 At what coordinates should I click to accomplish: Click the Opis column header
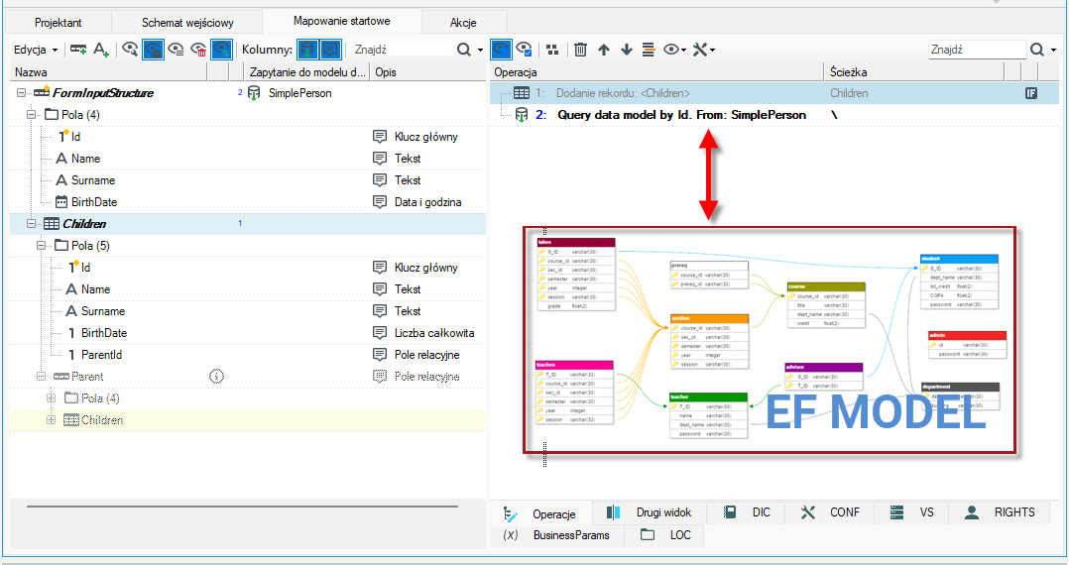(428, 71)
